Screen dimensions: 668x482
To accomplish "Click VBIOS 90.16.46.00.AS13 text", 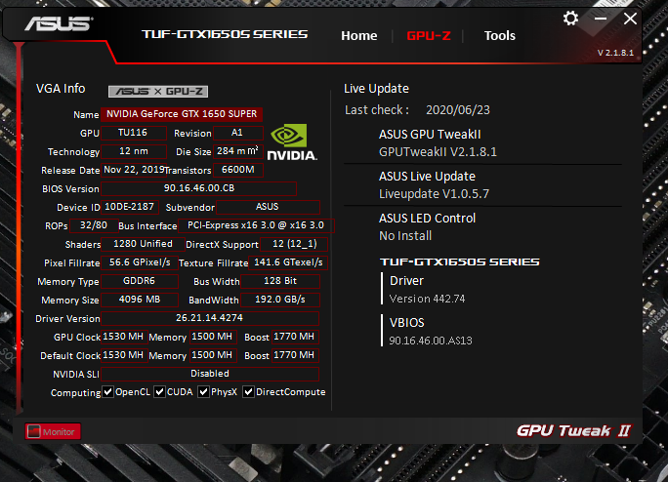I will pos(431,341).
